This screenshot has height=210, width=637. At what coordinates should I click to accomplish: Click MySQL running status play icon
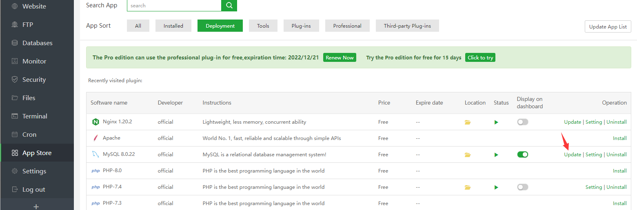coord(496,155)
